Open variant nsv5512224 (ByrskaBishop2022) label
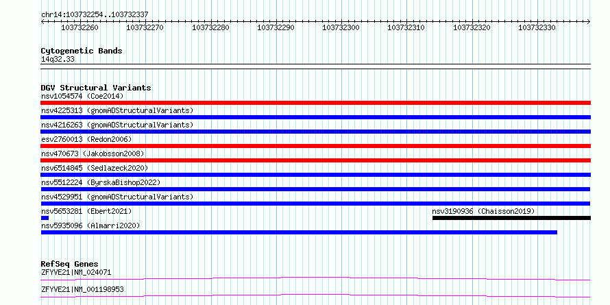 [x=101, y=182]
